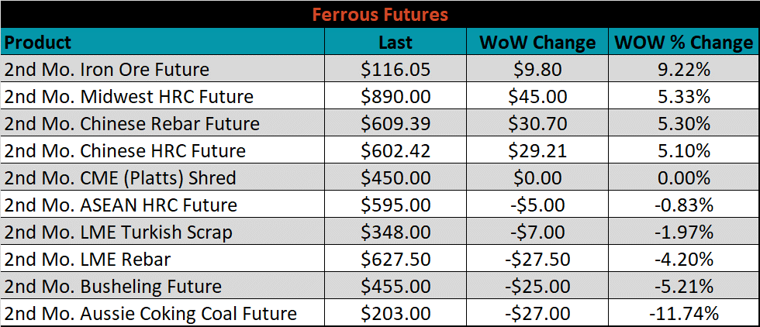Select the Last column header
The width and height of the screenshot is (760, 327).
pos(396,42)
